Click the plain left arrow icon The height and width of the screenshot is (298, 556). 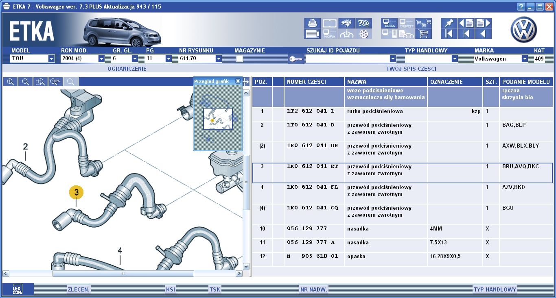tap(483, 34)
